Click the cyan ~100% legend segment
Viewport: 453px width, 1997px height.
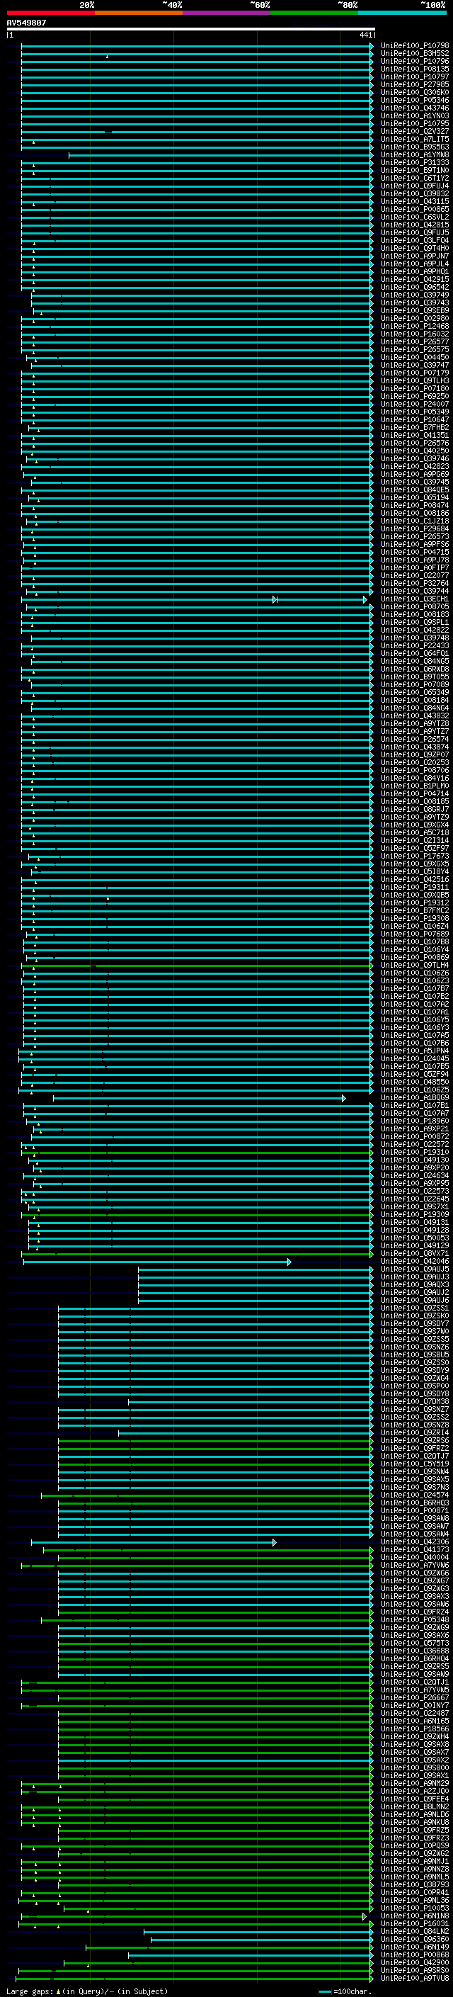402,13
